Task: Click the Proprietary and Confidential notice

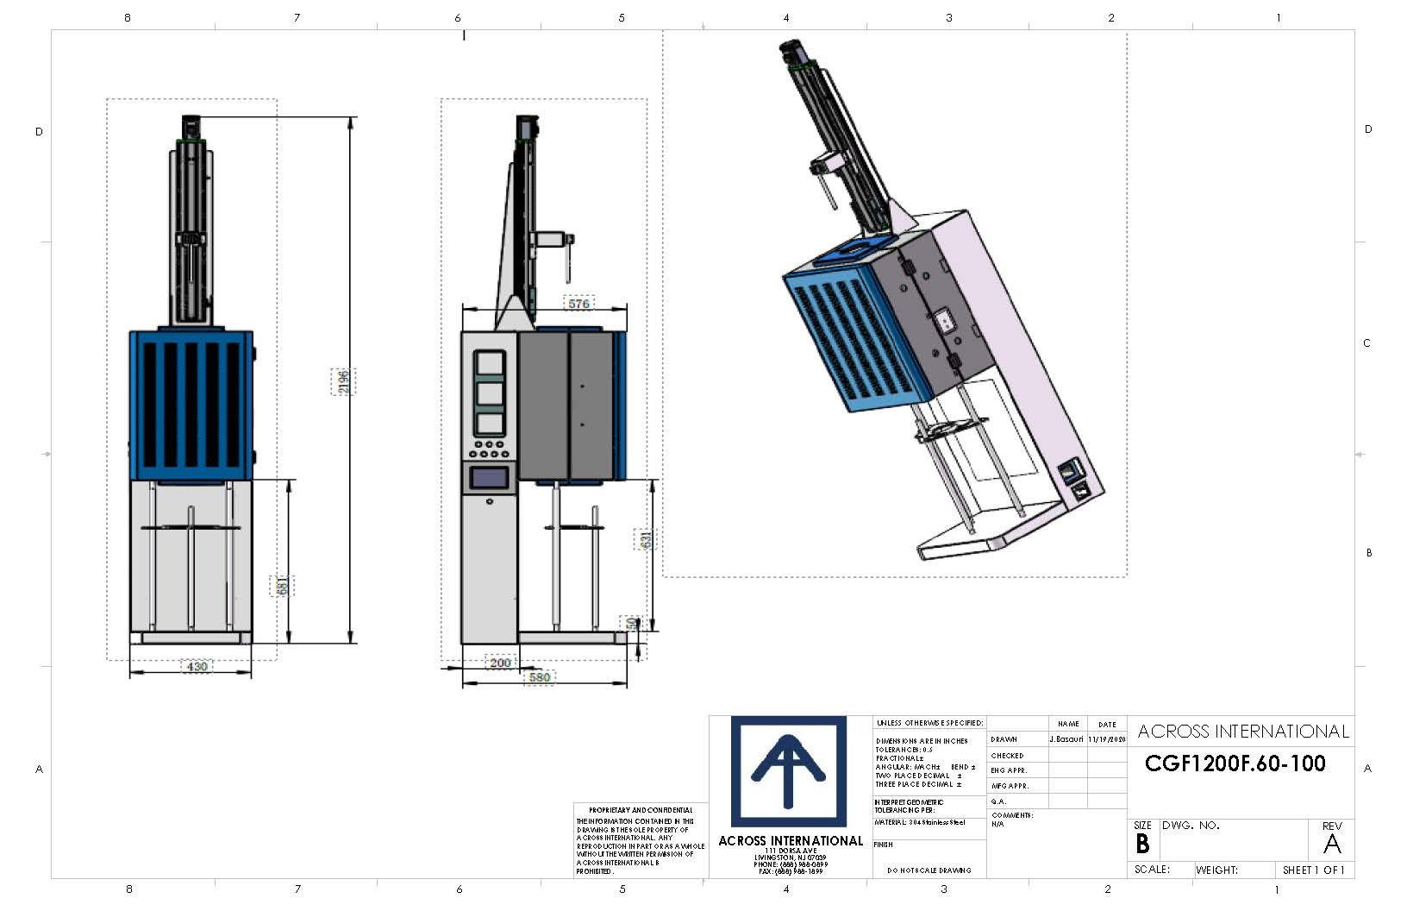Action: (x=640, y=839)
